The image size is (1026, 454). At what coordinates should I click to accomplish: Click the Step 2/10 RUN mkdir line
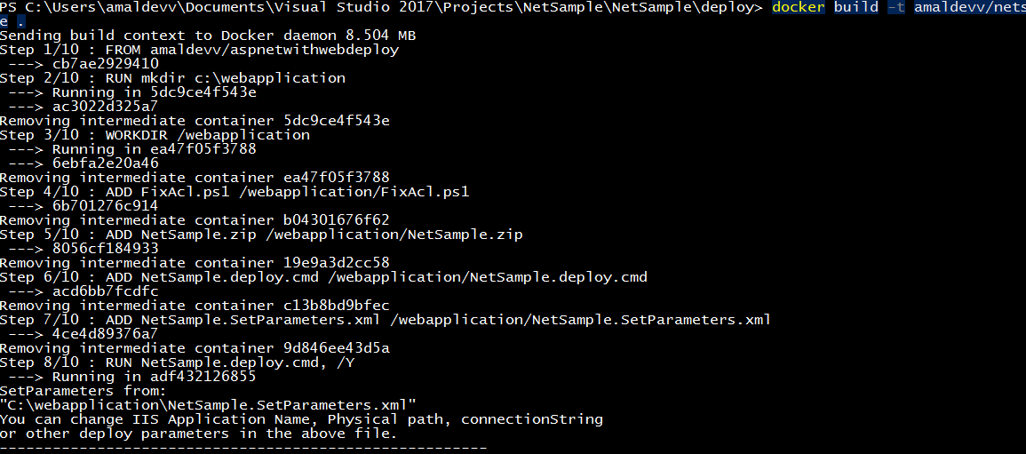click(x=172, y=78)
